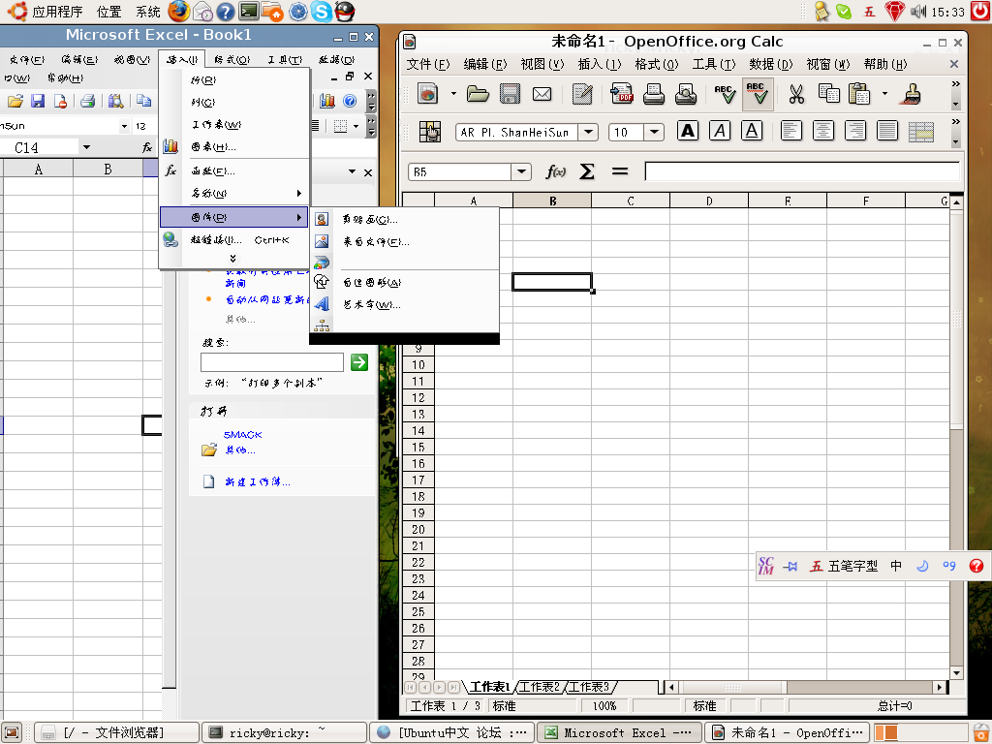This screenshot has width=992, height=744.
Task: Click the SMACK recent file link
Action: [x=242, y=435]
